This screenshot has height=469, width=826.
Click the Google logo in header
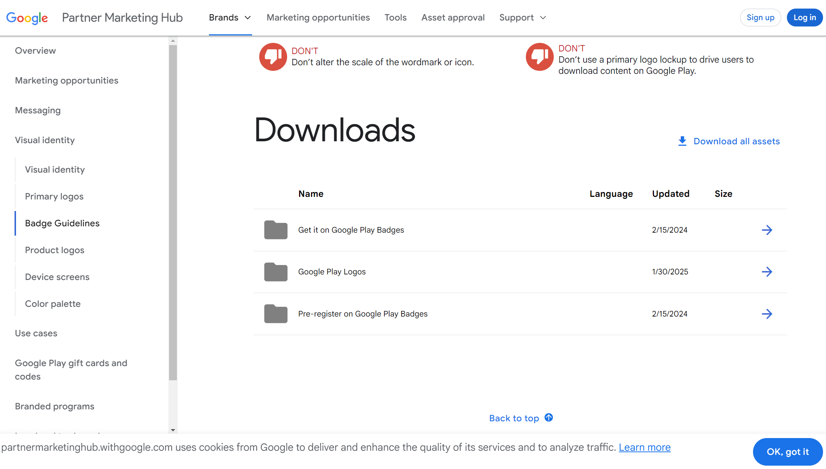coord(27,18)
